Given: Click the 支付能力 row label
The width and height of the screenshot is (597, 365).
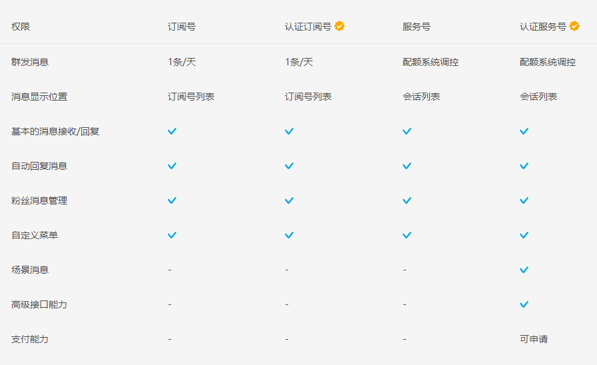Looking at the screenshot, I should click(x=30, y=340).
